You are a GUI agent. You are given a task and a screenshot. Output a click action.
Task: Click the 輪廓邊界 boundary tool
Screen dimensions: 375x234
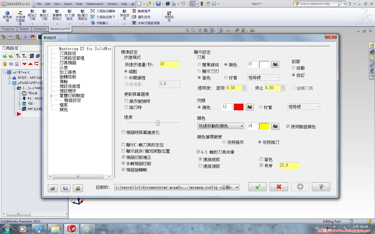point(141,11)
